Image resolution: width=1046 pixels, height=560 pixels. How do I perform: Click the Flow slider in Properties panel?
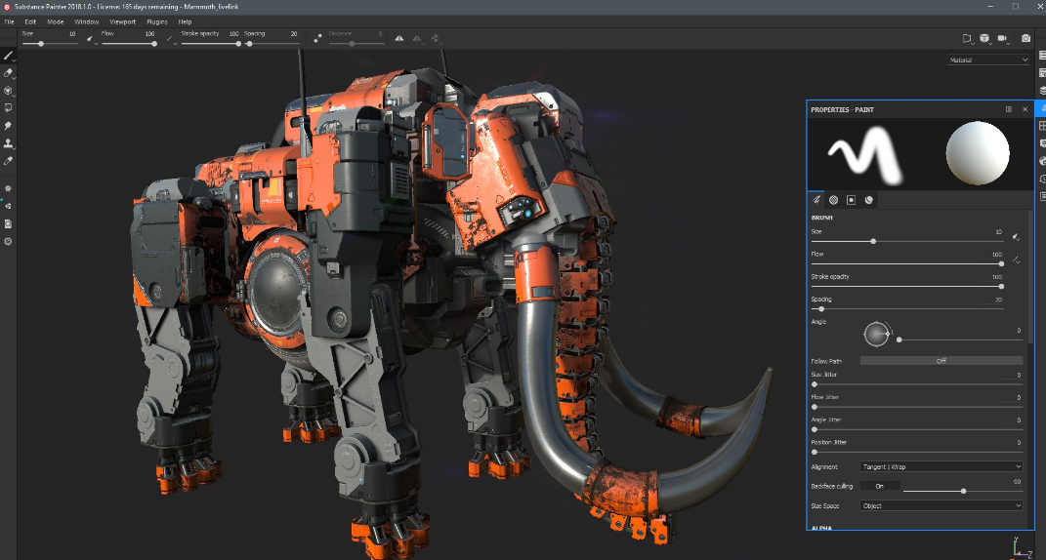pyautogui.click(x=906, y=263)
